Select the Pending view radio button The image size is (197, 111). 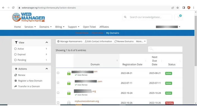pyautogui.click(x=15, y=60)
